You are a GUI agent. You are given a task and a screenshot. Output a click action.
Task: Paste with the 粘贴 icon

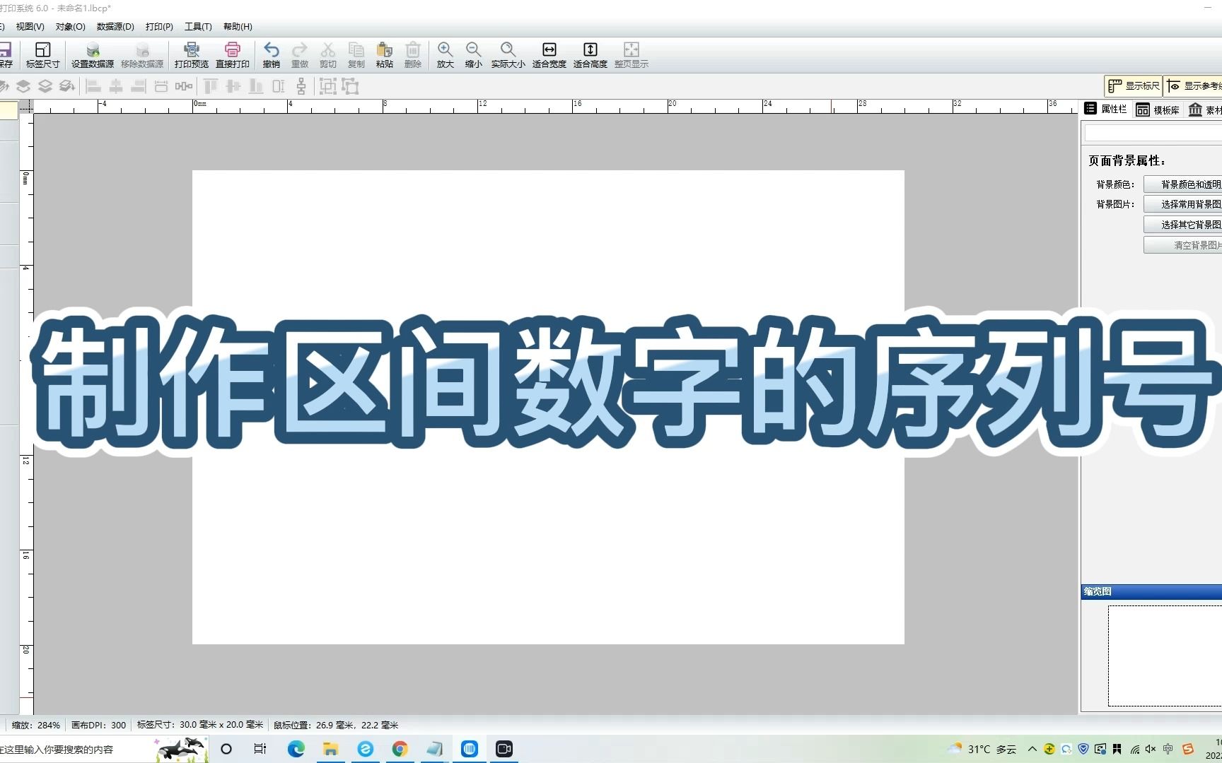point(384,54)
